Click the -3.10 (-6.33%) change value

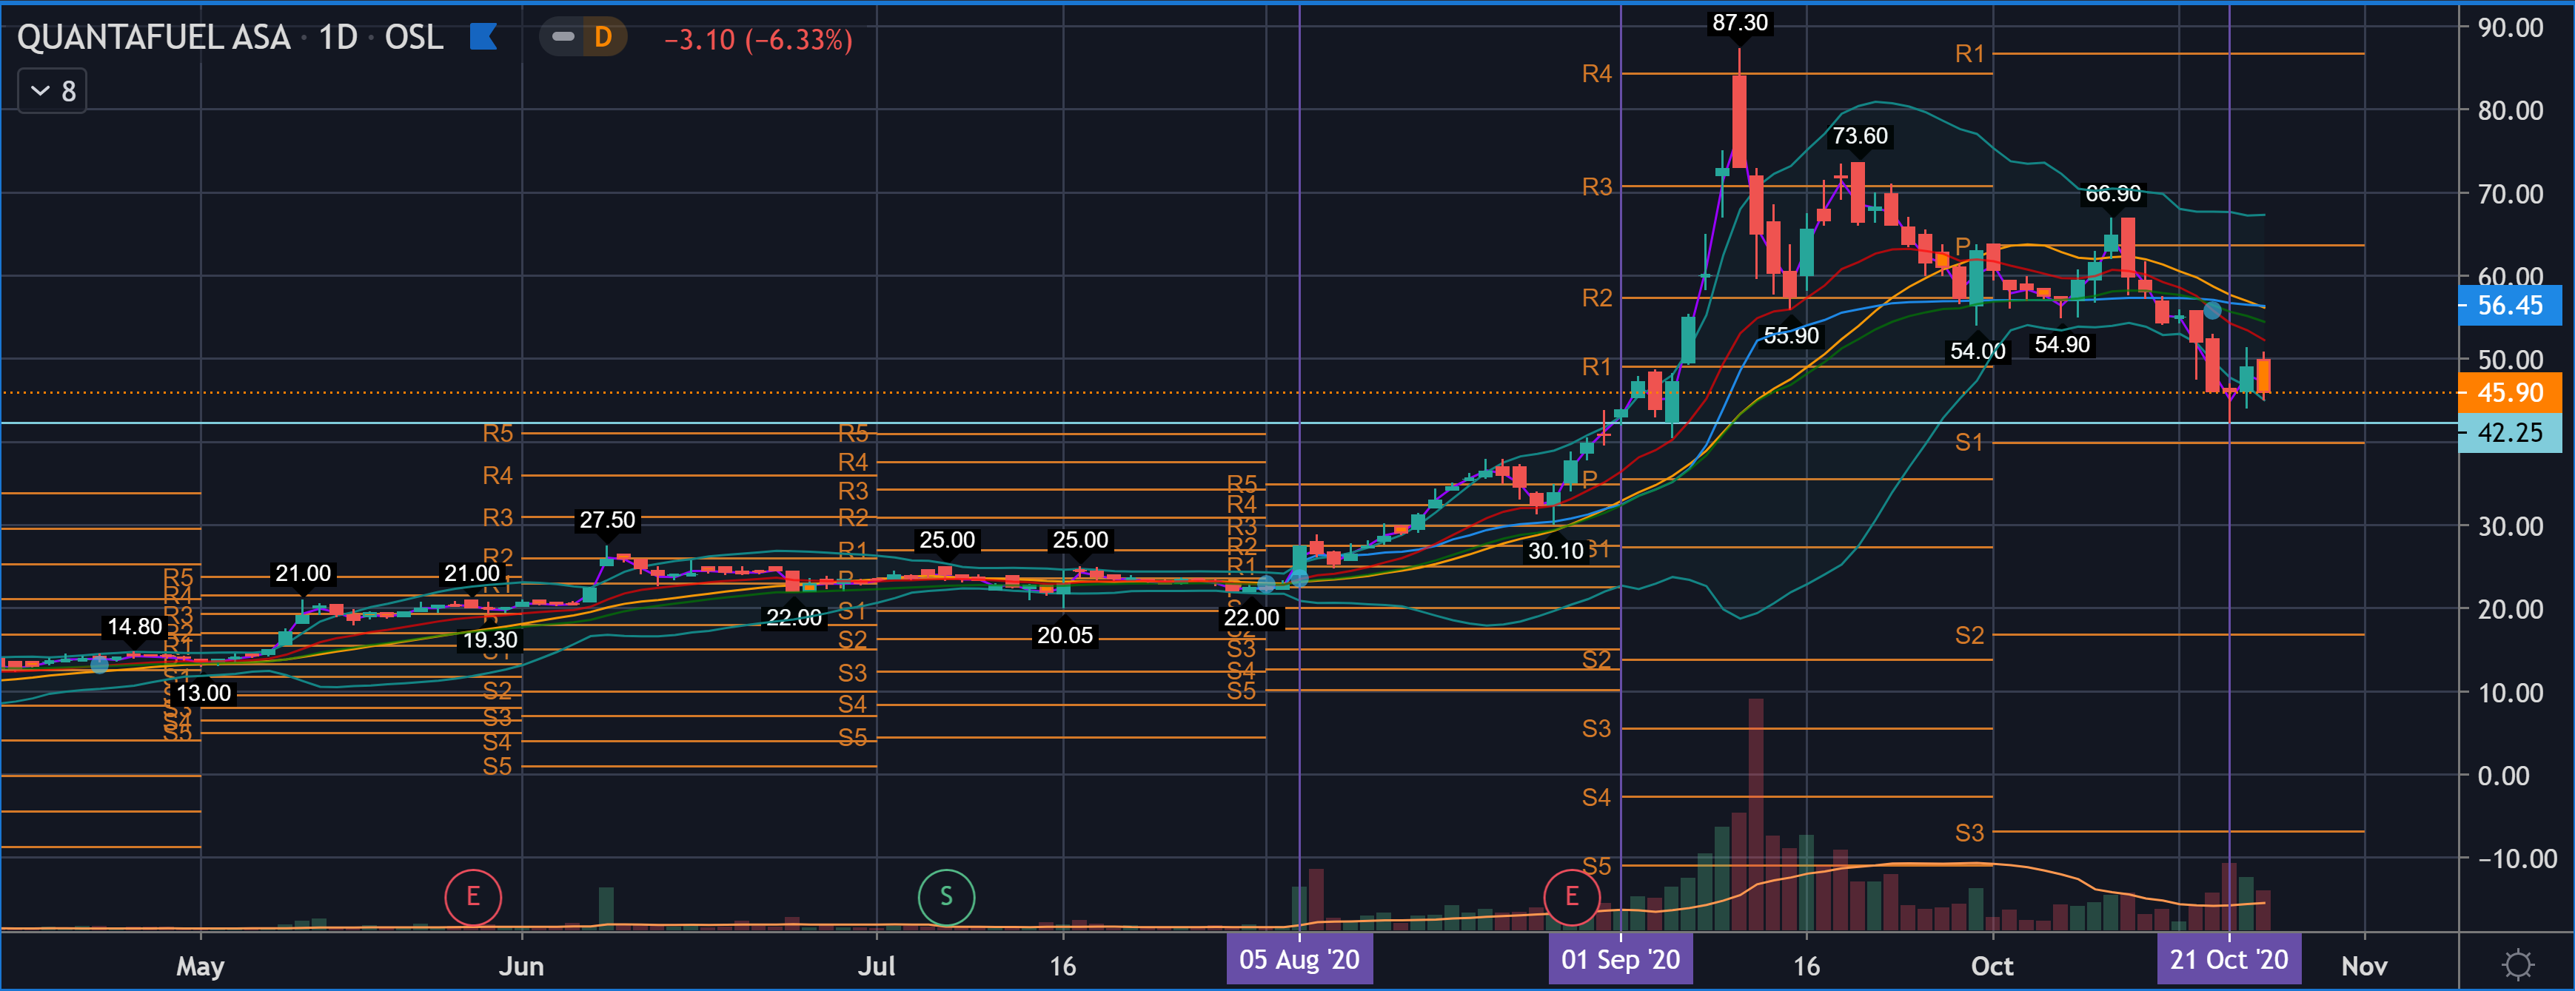(757, 40)
